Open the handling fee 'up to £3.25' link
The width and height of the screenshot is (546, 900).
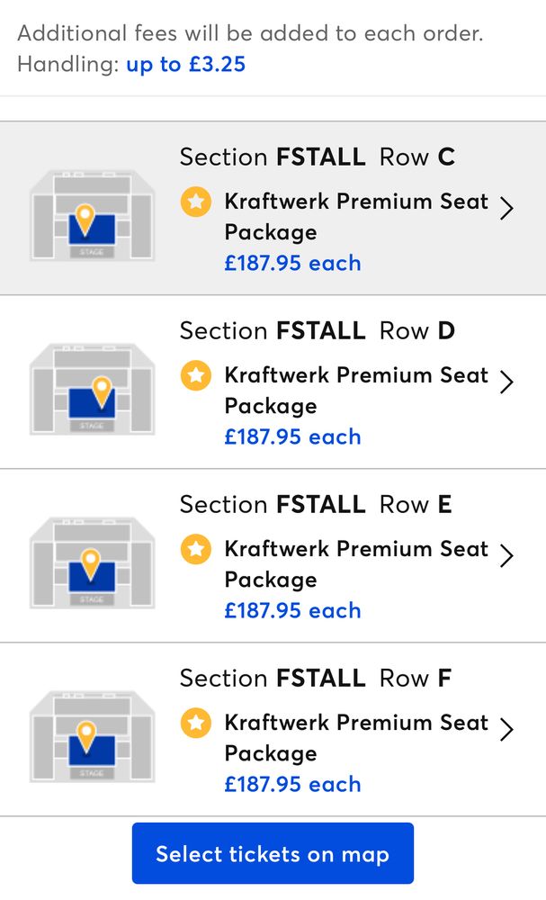pyautogui.click(x=185, y=65)
